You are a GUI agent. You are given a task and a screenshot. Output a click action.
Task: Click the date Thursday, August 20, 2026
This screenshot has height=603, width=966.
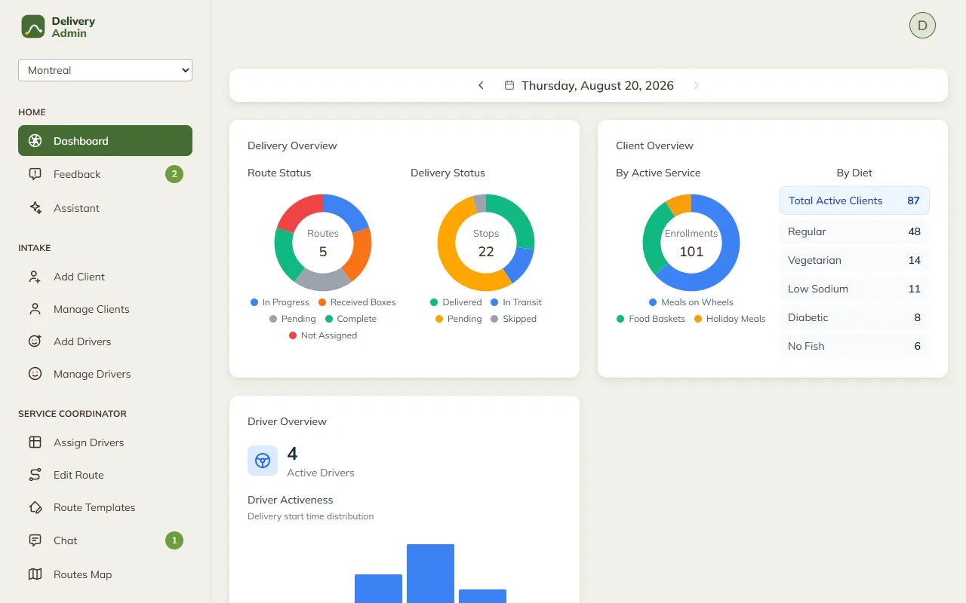(x=598, y=85)
